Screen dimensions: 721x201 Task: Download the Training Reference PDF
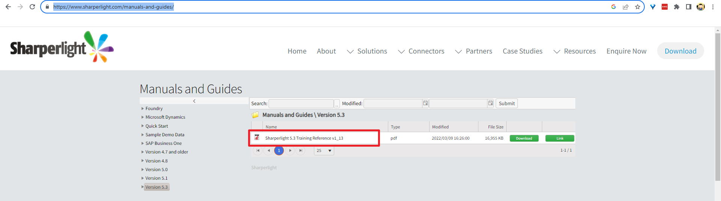[x=524, y=138]
